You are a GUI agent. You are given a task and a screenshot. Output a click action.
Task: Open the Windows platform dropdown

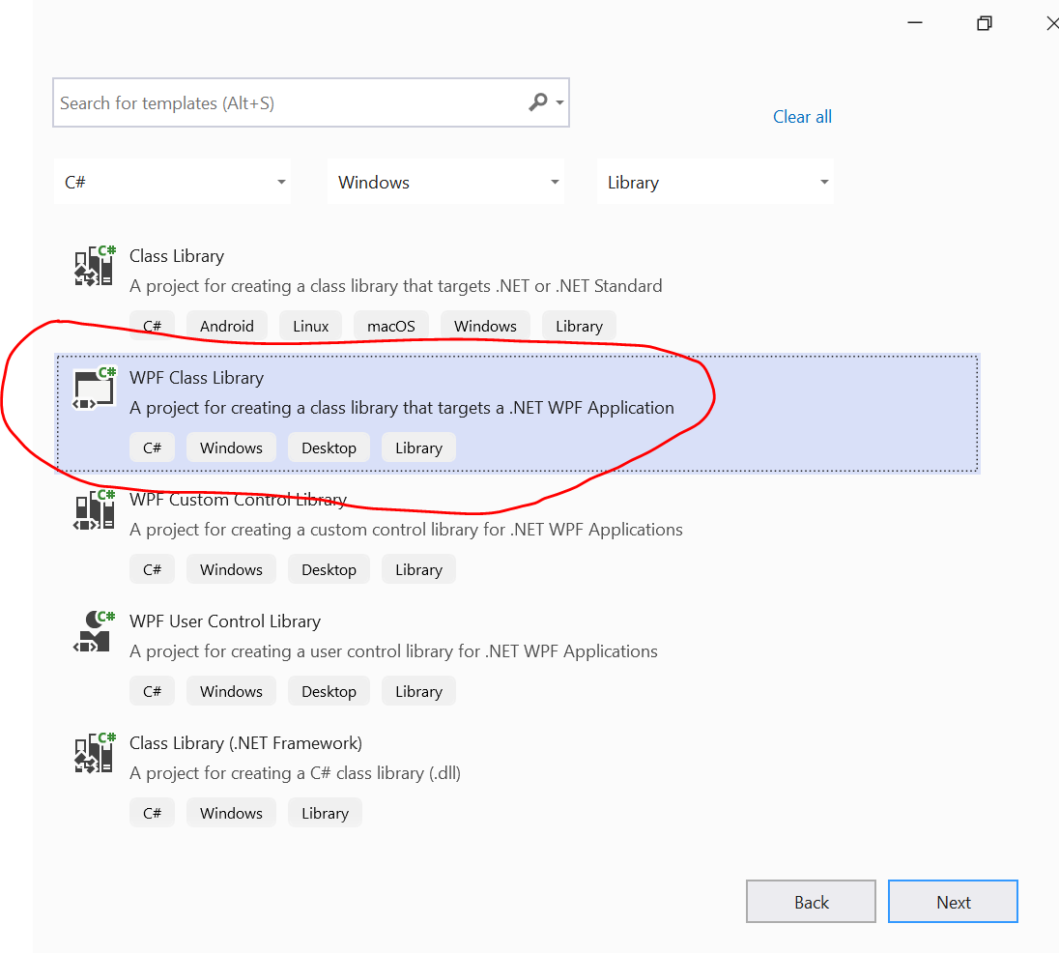pos(445,181)
